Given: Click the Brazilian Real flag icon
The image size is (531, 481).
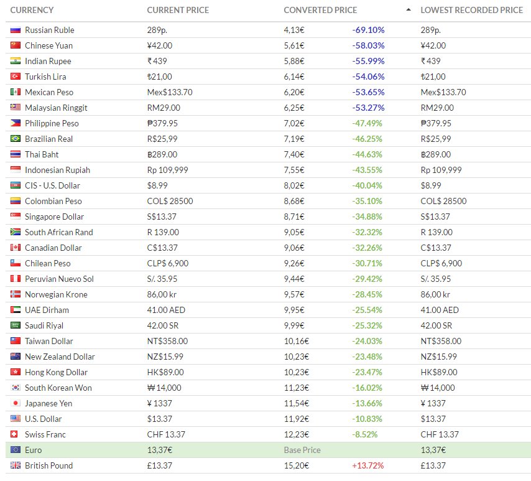Looking at the screenshot, I should pos(16,139).
